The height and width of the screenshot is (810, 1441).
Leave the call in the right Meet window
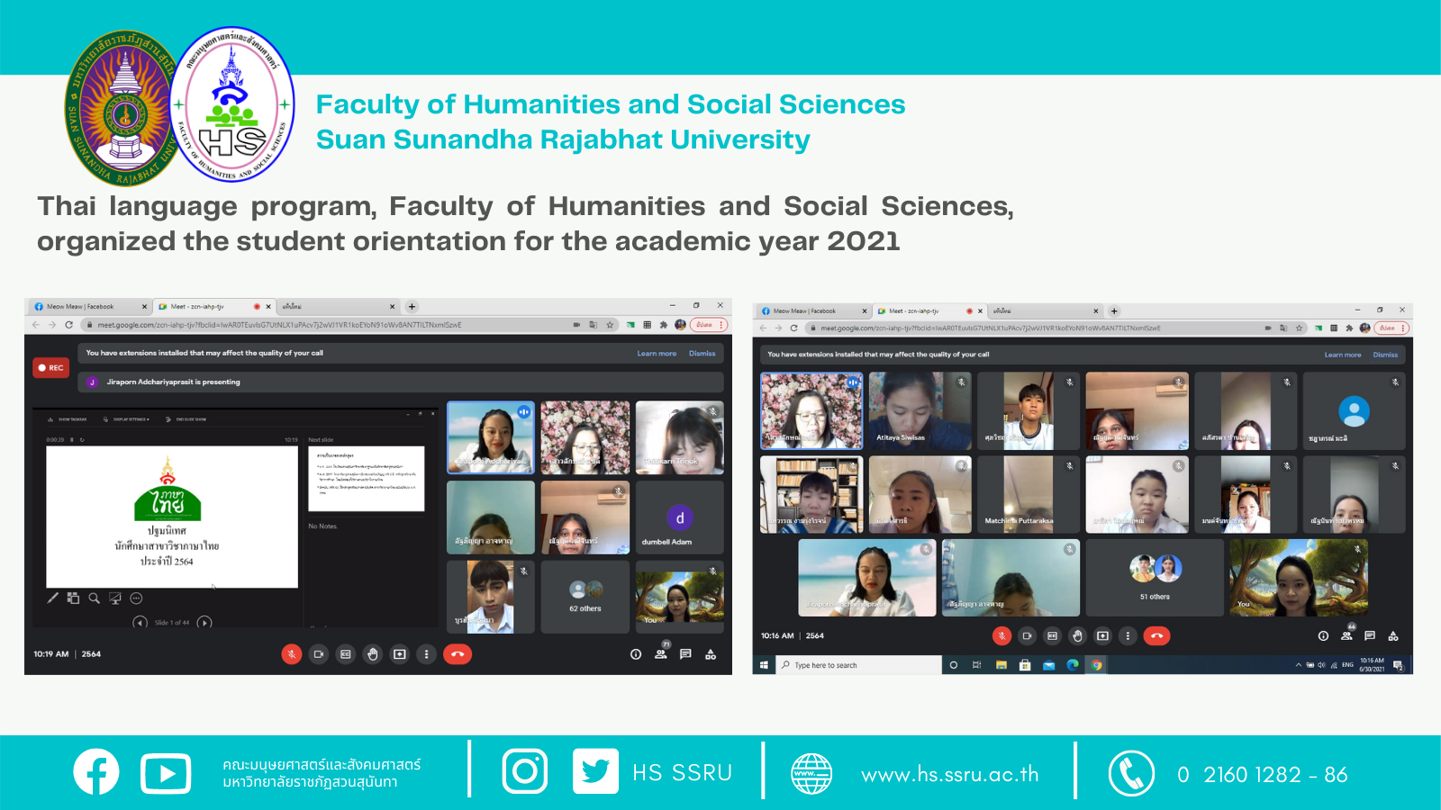click(x=1156, y=636)
